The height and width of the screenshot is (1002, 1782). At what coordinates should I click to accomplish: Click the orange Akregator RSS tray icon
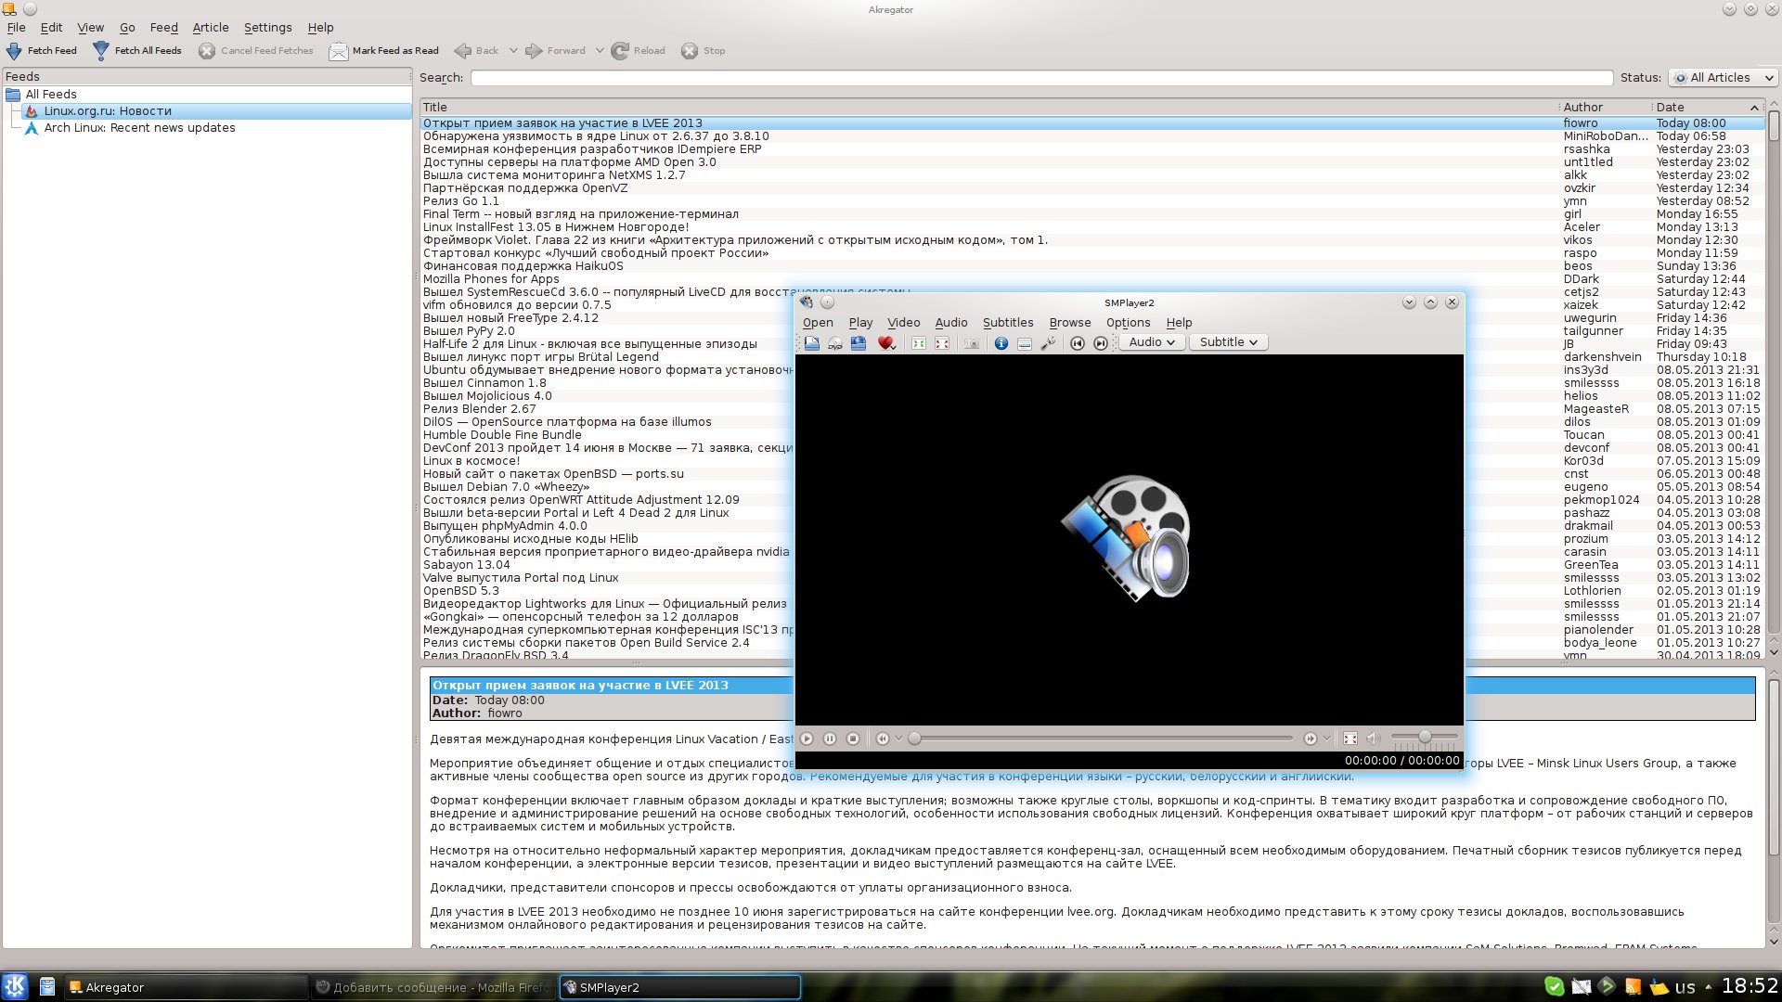(x=1633, y=986)
